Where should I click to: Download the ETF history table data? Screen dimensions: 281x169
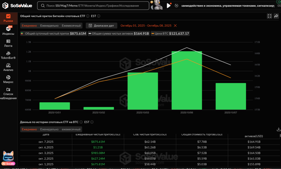click(279, 129)
